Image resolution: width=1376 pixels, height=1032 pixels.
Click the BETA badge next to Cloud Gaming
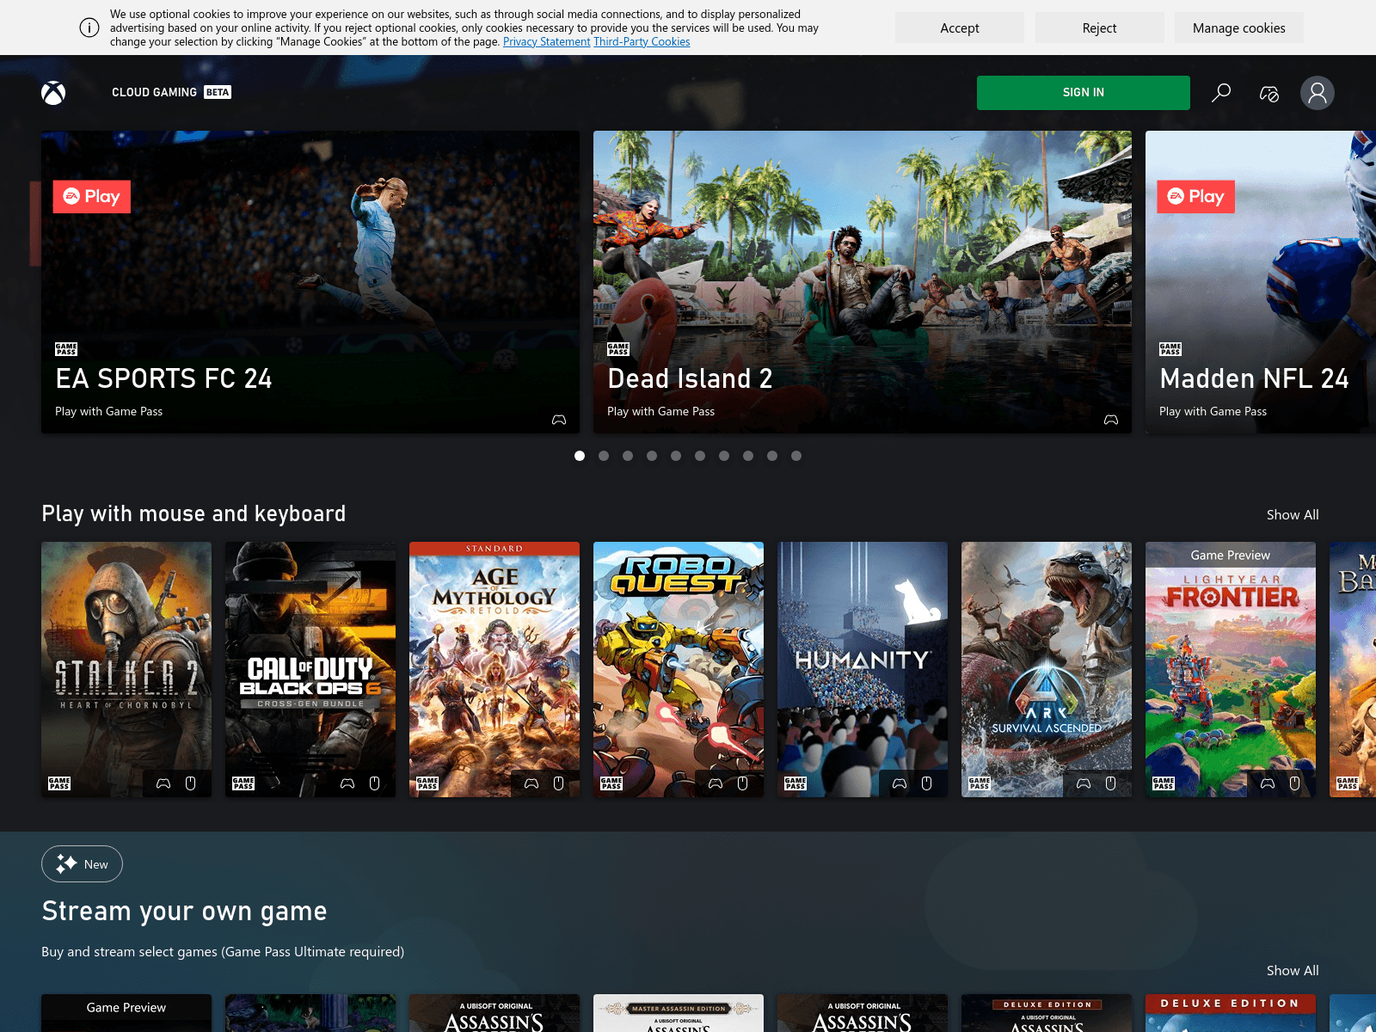point(218,92)
